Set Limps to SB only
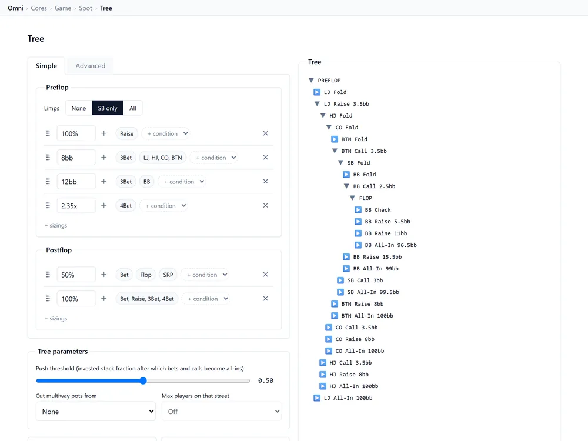588x441 pixels. (108, 108)
